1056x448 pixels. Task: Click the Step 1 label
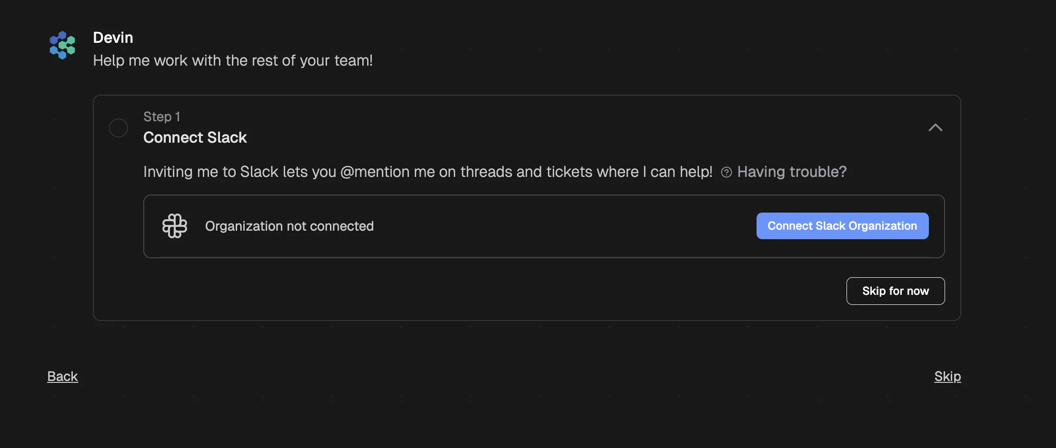(162, 117)
